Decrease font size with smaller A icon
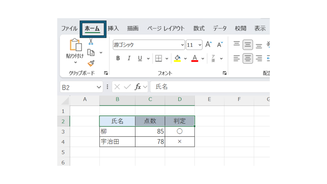Screen dimensions: 327x184 (x=220, y=45)
